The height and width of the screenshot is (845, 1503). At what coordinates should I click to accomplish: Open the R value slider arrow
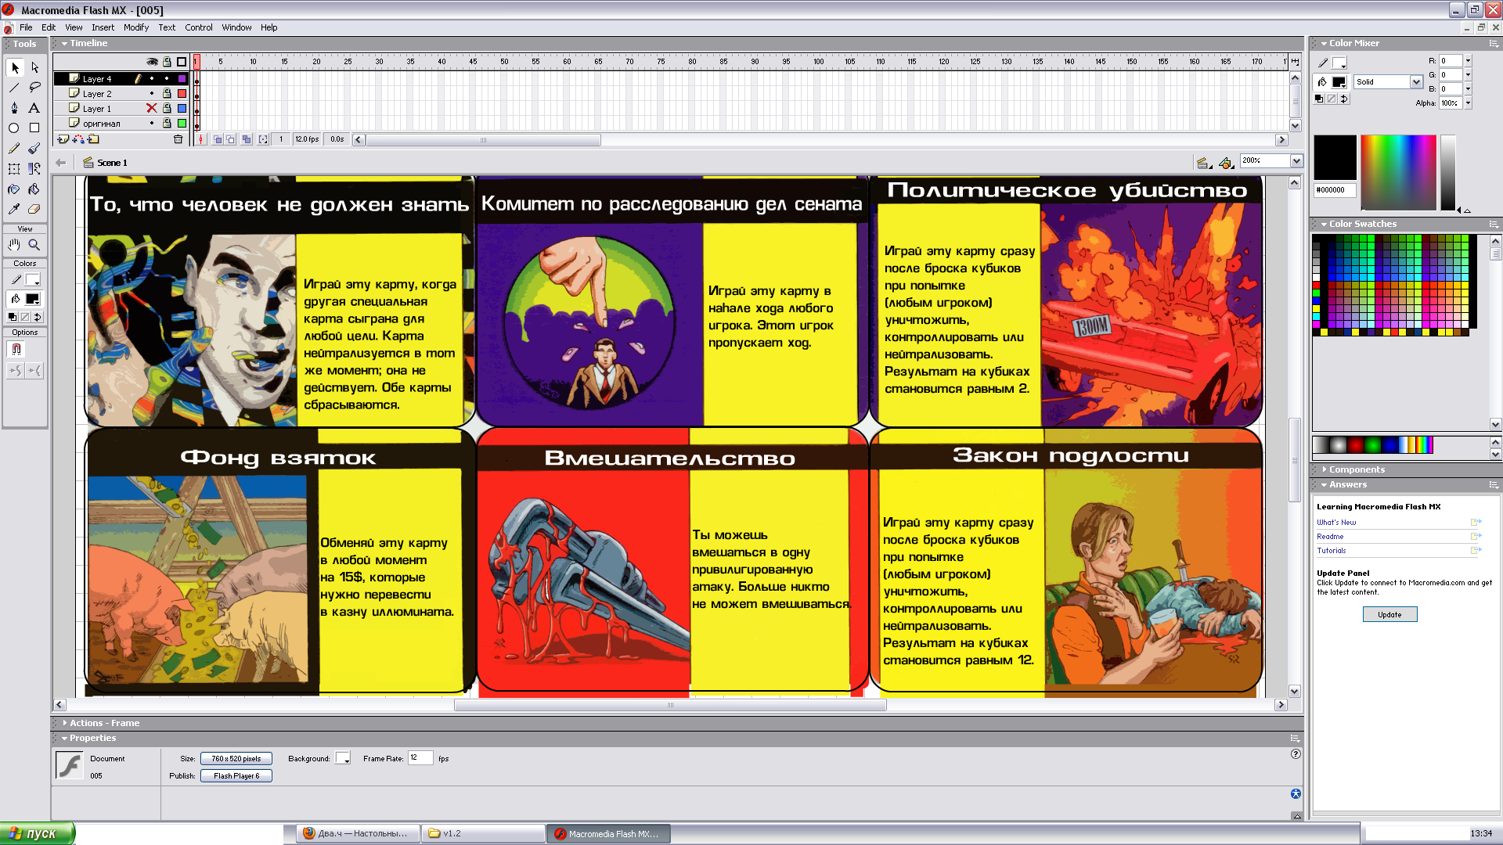click(1468, 61)
